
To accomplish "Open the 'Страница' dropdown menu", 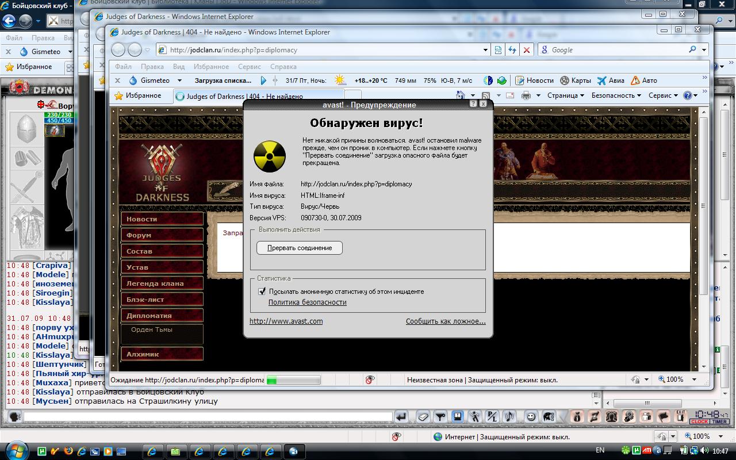I will 565,95.
